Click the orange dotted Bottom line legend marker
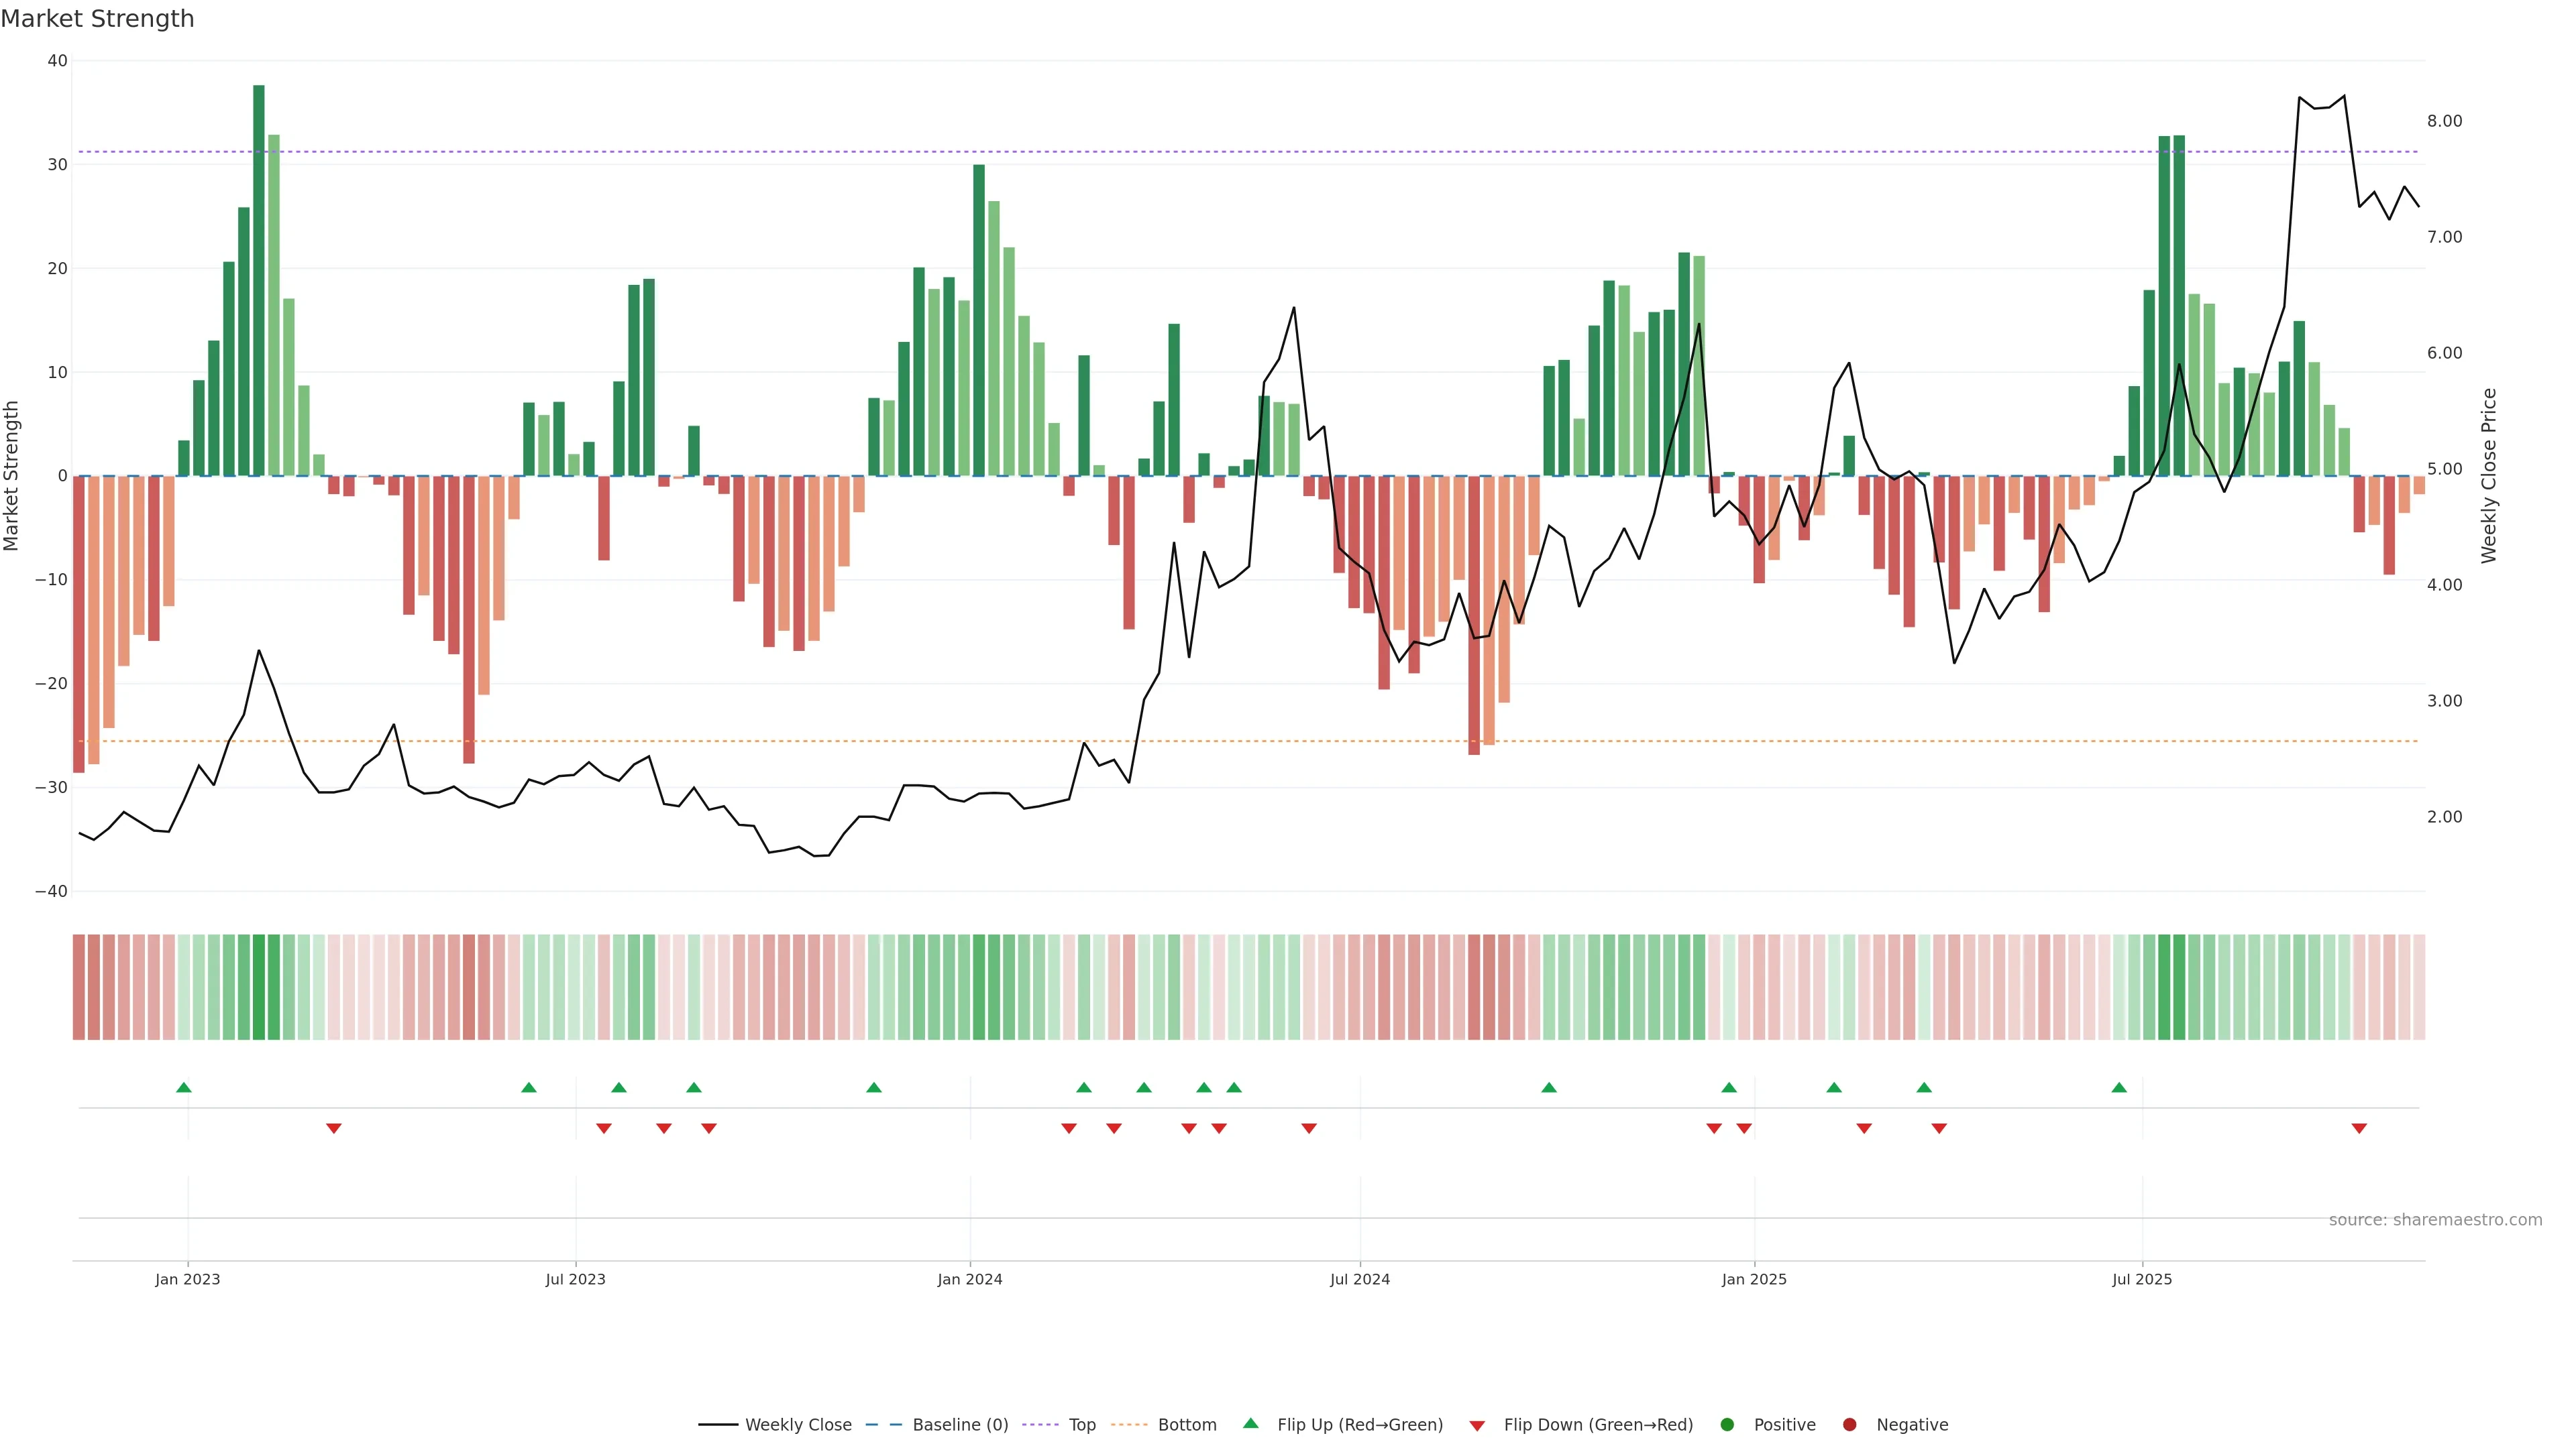The image size is (2576, 1448). 1129,1424
